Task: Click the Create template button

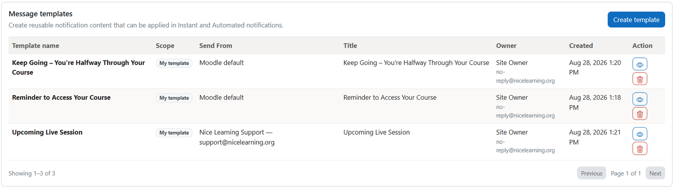Action: point(636,20)
